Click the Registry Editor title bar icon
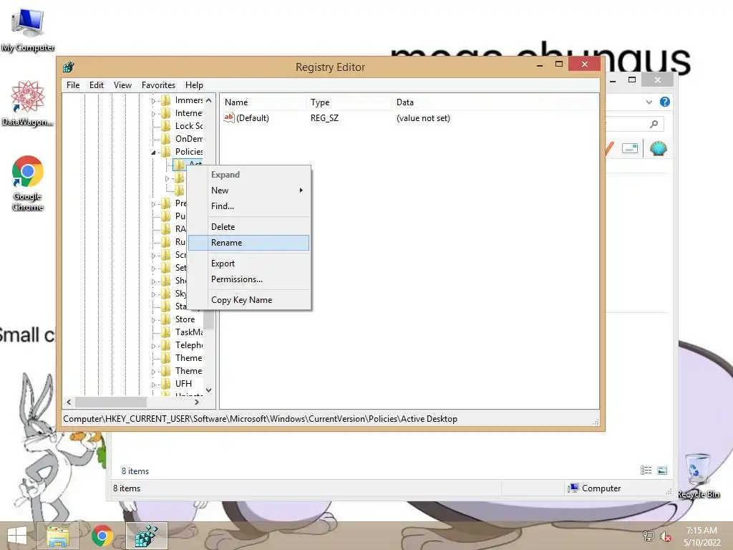The width and height of the screenshot is (733, 550). click(x=69, y=67)
